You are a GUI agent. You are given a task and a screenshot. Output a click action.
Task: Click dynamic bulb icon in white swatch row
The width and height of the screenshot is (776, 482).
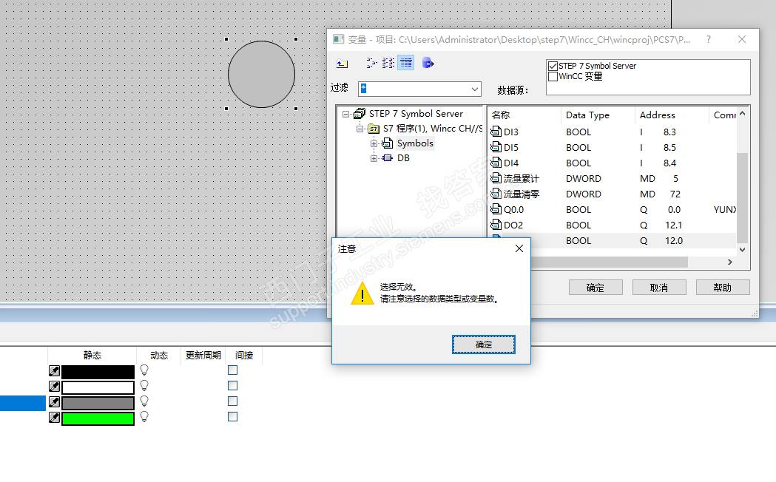144,386
